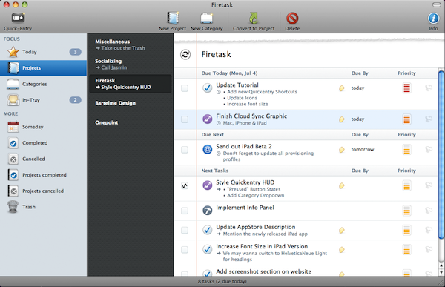
Task: Click priority indicator of Send out iPad Beta 2
Action: click(x=406, y=149)
